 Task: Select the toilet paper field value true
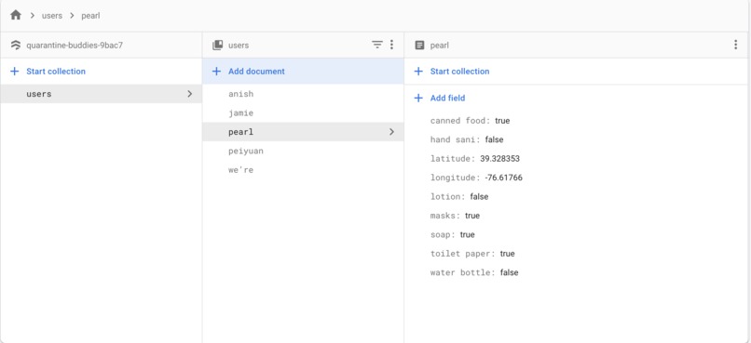[x=507, y=254]
